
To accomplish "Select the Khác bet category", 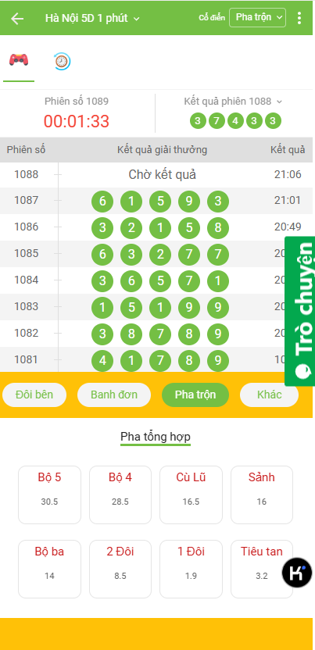I will (269, 395).
